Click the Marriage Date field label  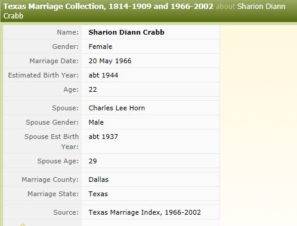54,61
